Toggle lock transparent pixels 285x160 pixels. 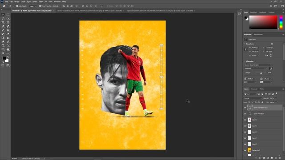pos(249,102)
